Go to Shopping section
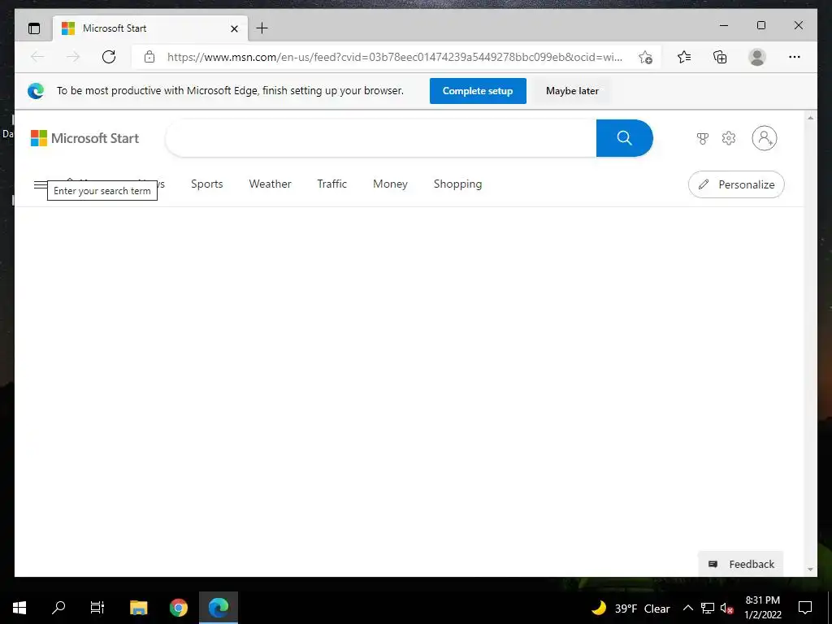Viewport: 832px width, 624px height. coord(457,184)
